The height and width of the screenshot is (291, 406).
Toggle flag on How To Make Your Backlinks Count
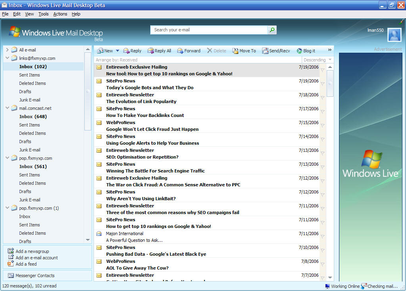[323, 111]
